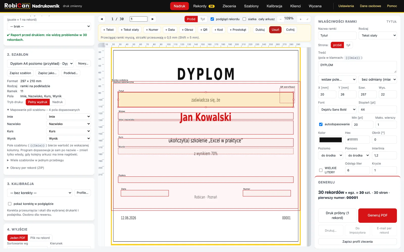Click the 'Podkład...' button

pos(71,73)
